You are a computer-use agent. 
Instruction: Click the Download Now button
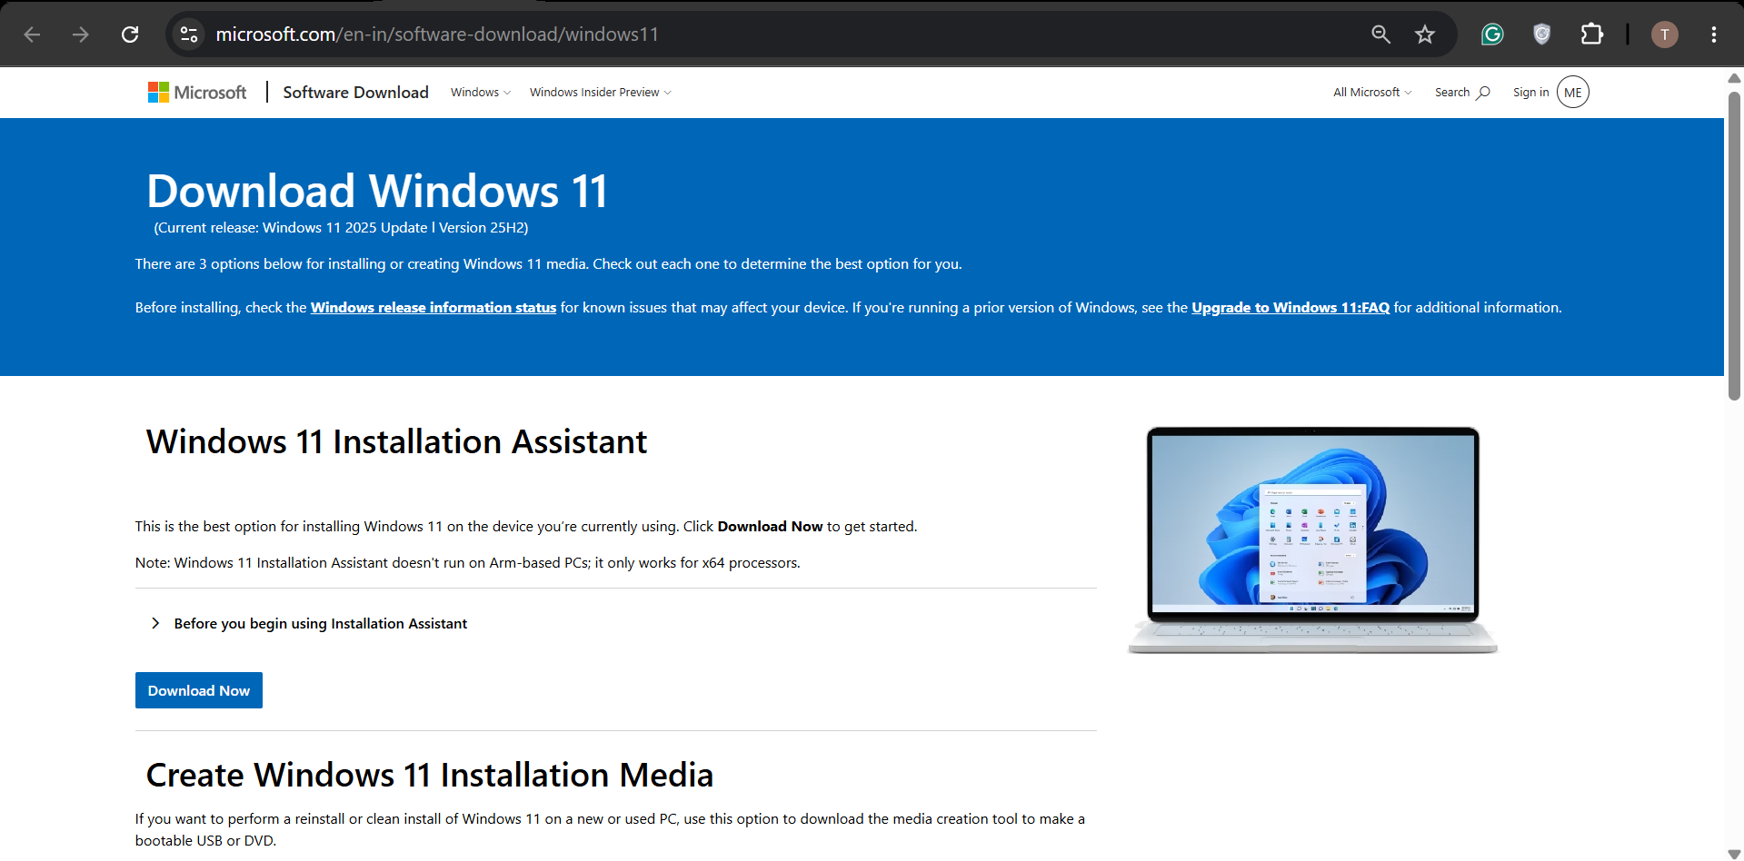click(x=199, y=690)
